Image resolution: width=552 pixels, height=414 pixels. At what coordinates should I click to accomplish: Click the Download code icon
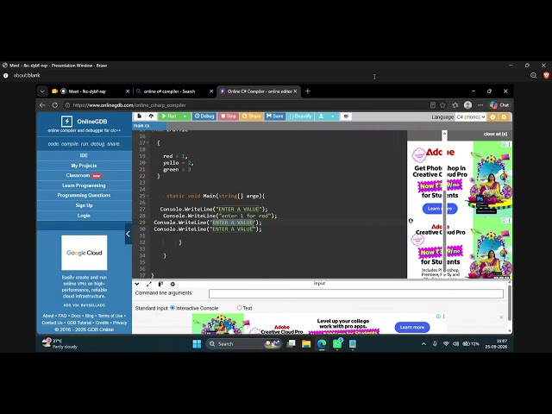pos(321,116)
